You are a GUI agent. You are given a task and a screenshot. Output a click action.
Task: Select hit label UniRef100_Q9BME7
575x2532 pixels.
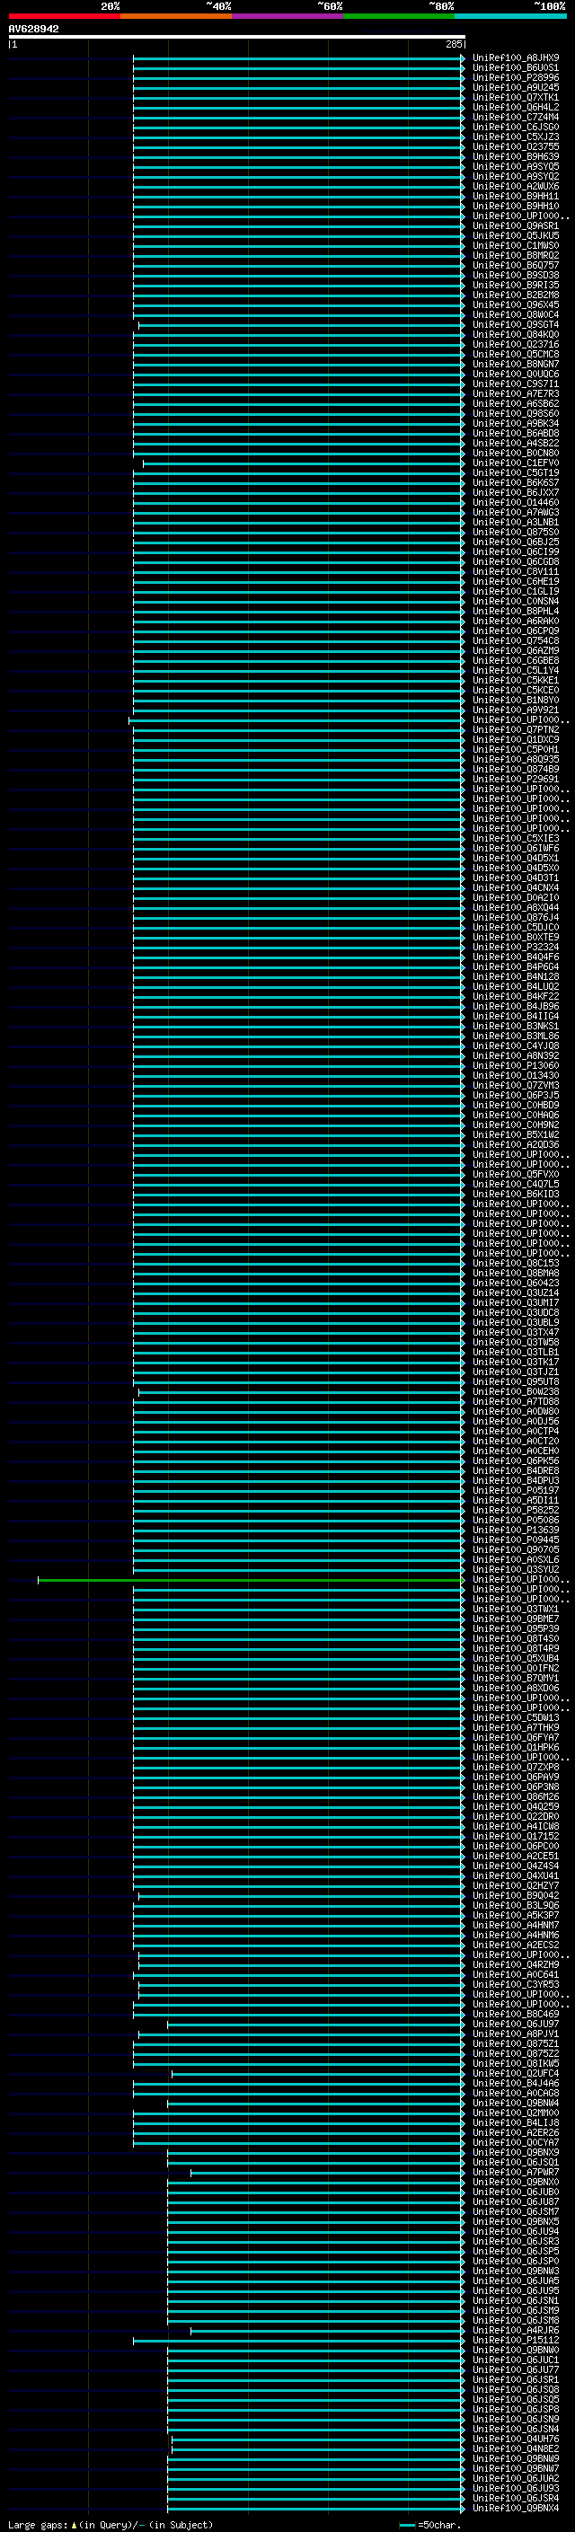click(516, 1619)
